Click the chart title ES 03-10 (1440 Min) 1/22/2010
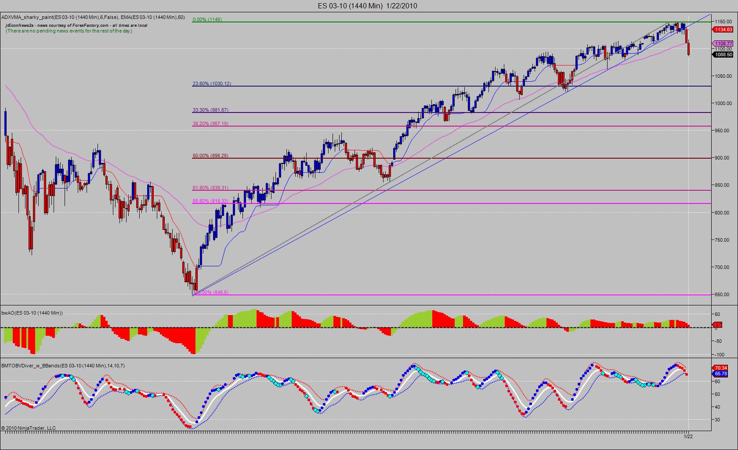This screenshot has height=450, width=738. click(367, 6)
